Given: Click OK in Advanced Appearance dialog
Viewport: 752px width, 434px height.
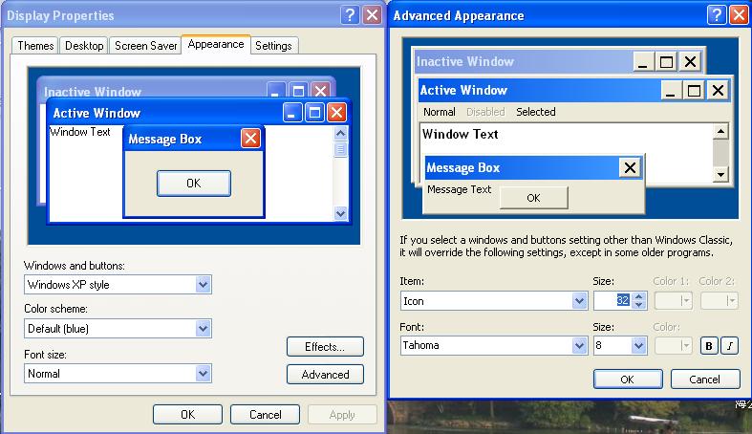Looking at the screenshot, I should [x=628, y=380].
